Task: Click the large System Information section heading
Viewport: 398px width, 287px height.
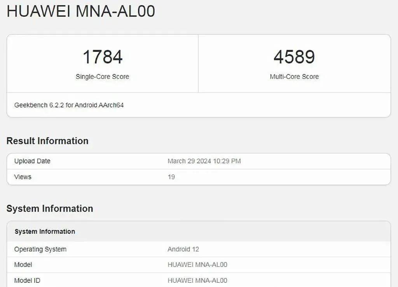Action: pos(50,208)
